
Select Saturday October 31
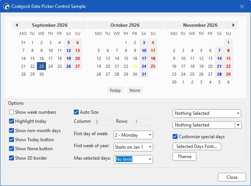click(x=144, y=74)
